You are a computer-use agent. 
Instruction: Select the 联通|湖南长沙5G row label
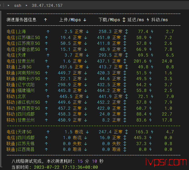pyautogui.click(x=23, y=79)
